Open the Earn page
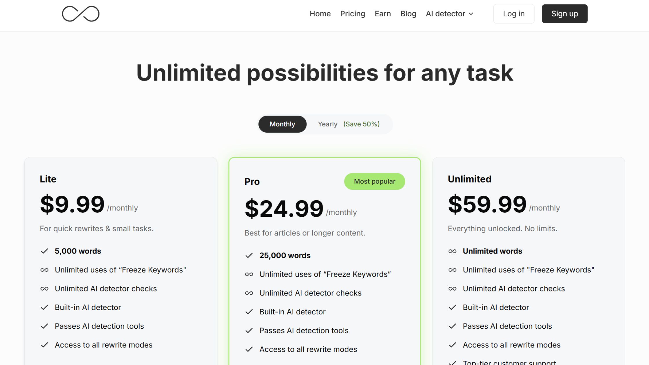This screenshot has width=649, height=365. click(382, 14)
